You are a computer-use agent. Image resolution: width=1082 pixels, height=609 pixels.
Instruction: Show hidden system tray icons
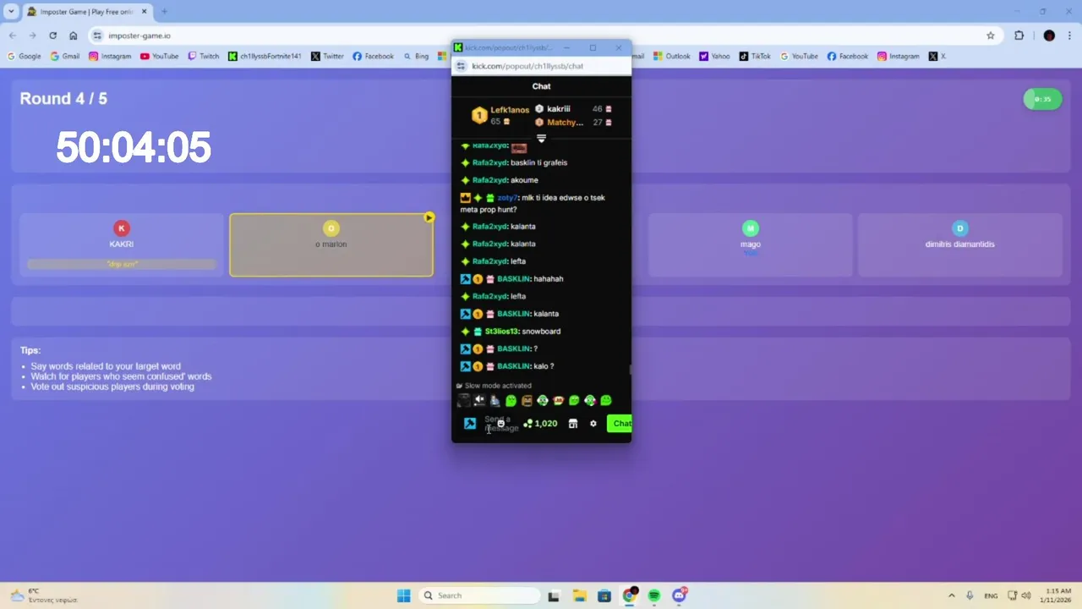pyautogui.click(x=951, y=595)
